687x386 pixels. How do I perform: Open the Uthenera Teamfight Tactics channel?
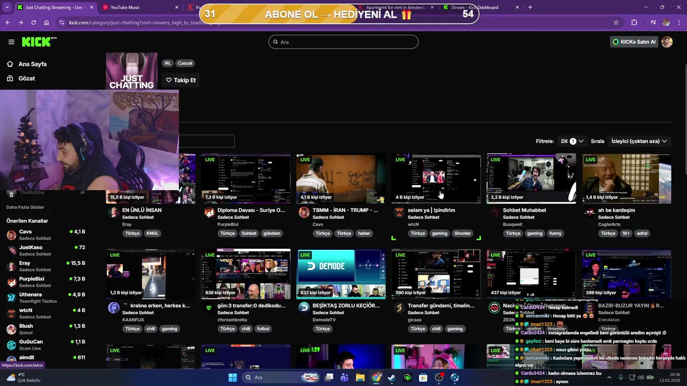(x=46, y=298)
